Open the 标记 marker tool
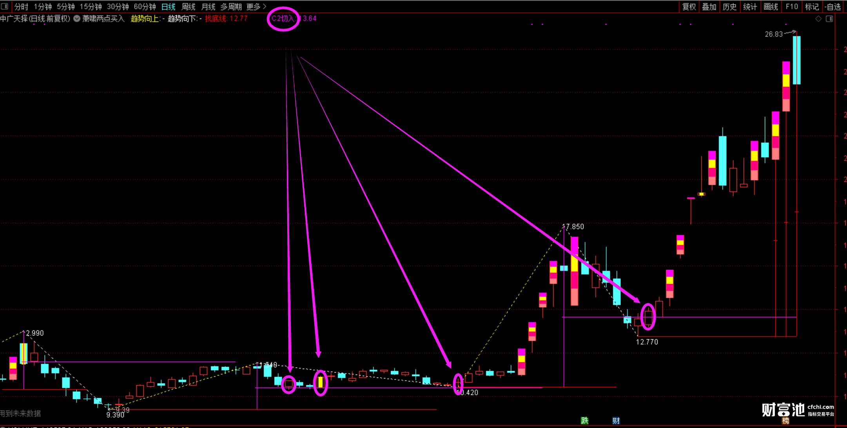This screenshot has height=428, width=847. point(812,7)
